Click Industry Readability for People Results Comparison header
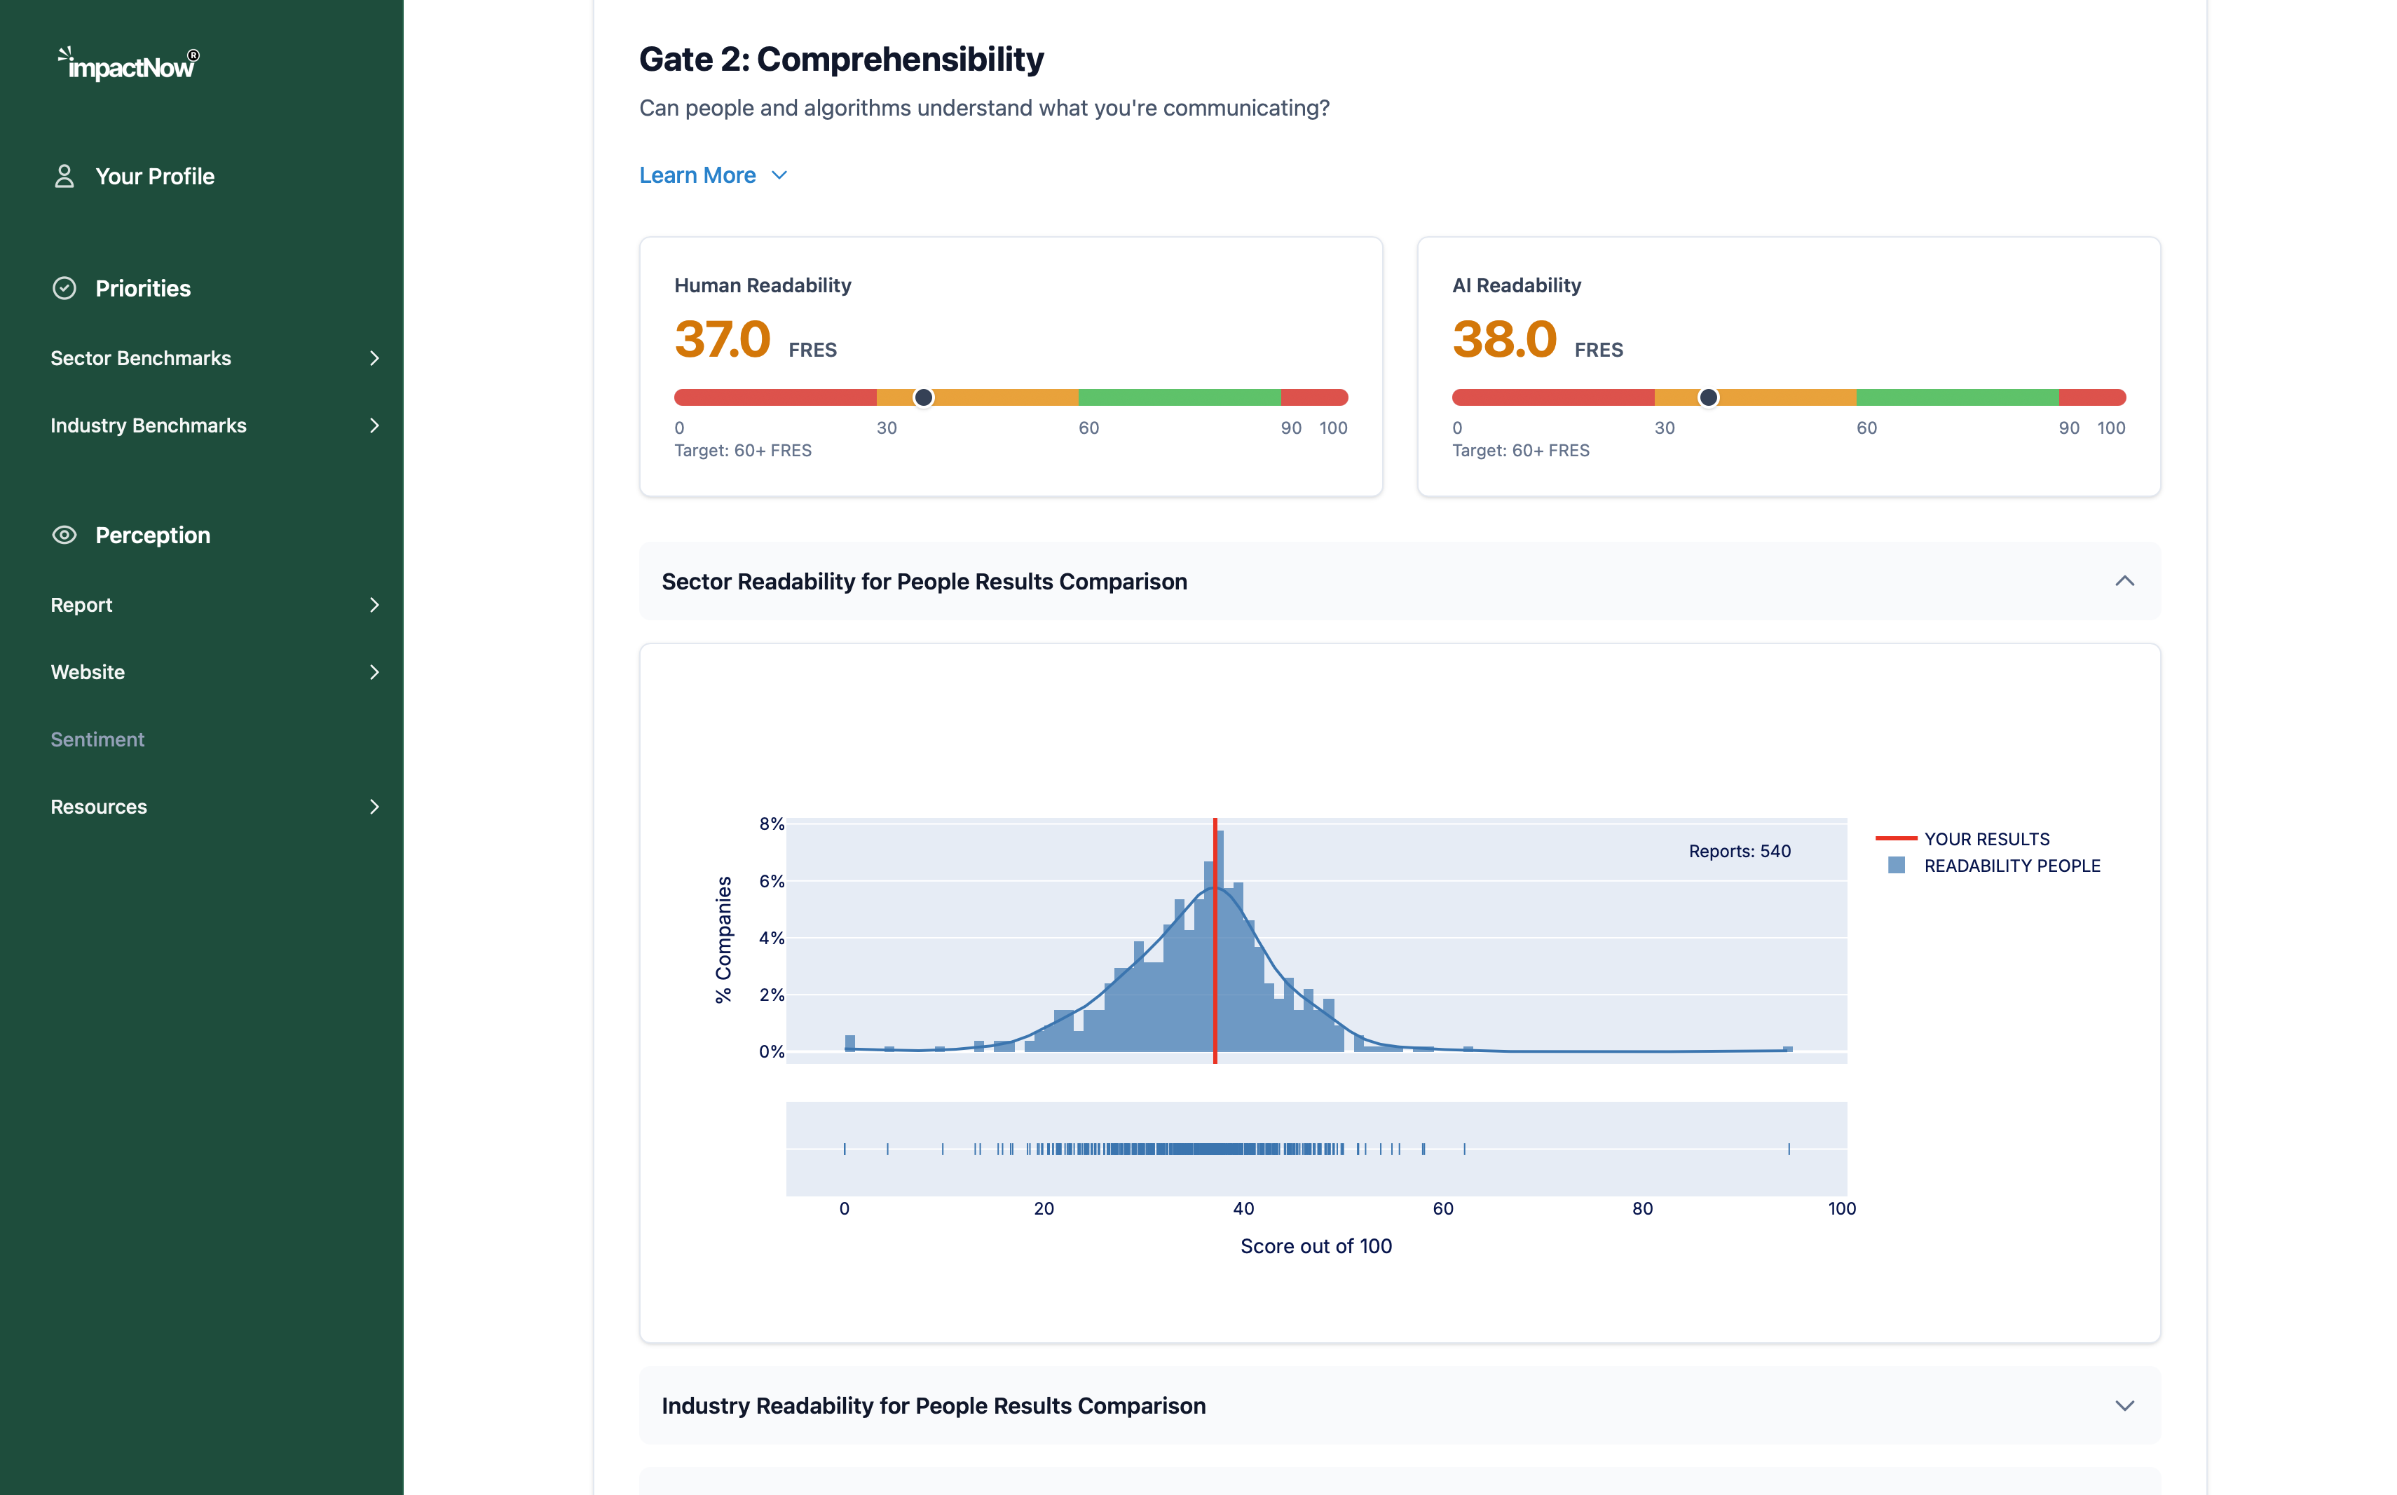The width and height of the screenshot is (2397, 1495). tap(1400, 1406)
